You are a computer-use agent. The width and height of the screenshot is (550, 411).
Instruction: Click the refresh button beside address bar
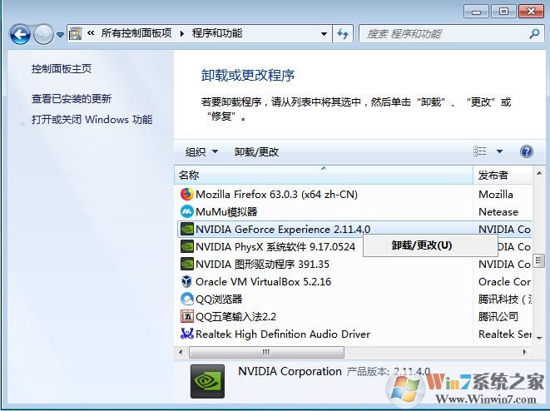343,33
